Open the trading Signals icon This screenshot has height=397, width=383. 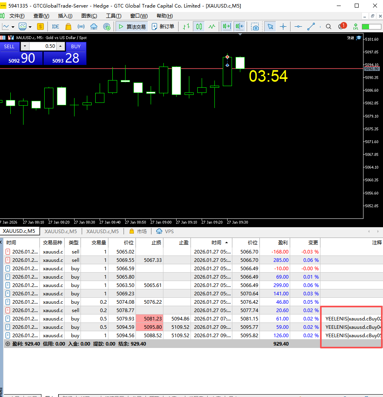click(x=81, y=27)
